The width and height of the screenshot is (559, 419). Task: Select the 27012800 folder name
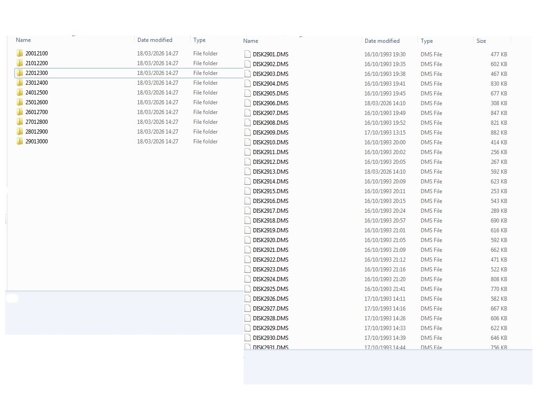click(x=37, y=122)
